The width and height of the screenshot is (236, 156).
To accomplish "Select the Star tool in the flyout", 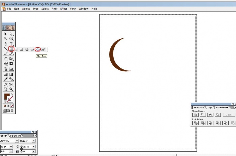I will 38,49.
